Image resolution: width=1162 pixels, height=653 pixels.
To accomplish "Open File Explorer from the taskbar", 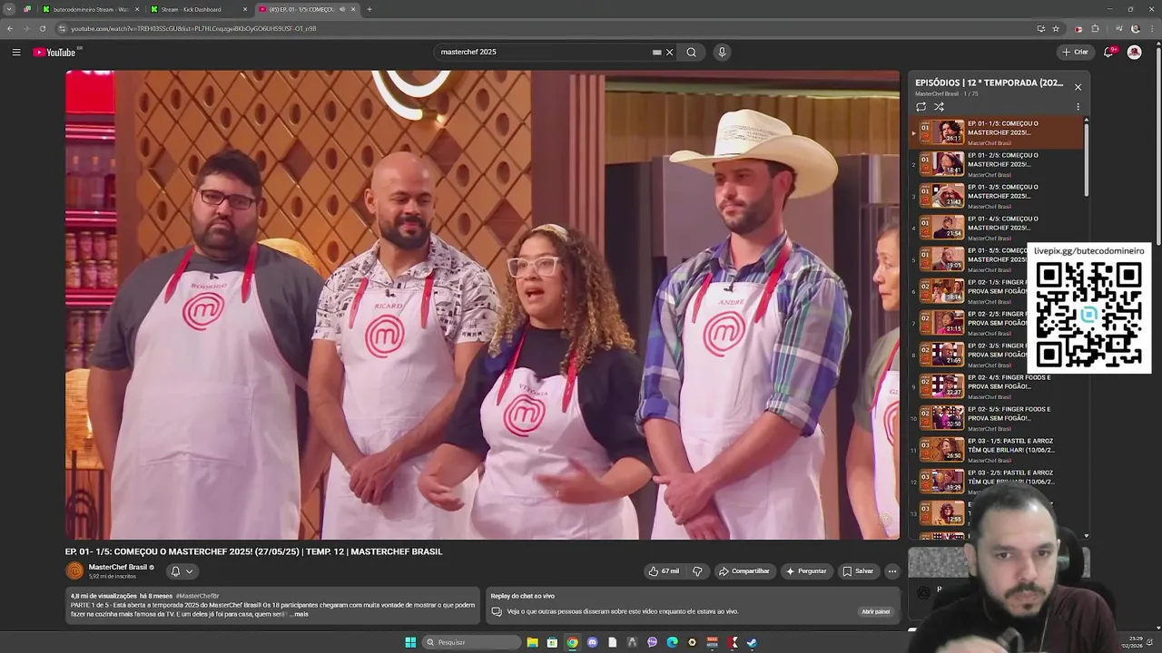I will (x=532, y=642).
